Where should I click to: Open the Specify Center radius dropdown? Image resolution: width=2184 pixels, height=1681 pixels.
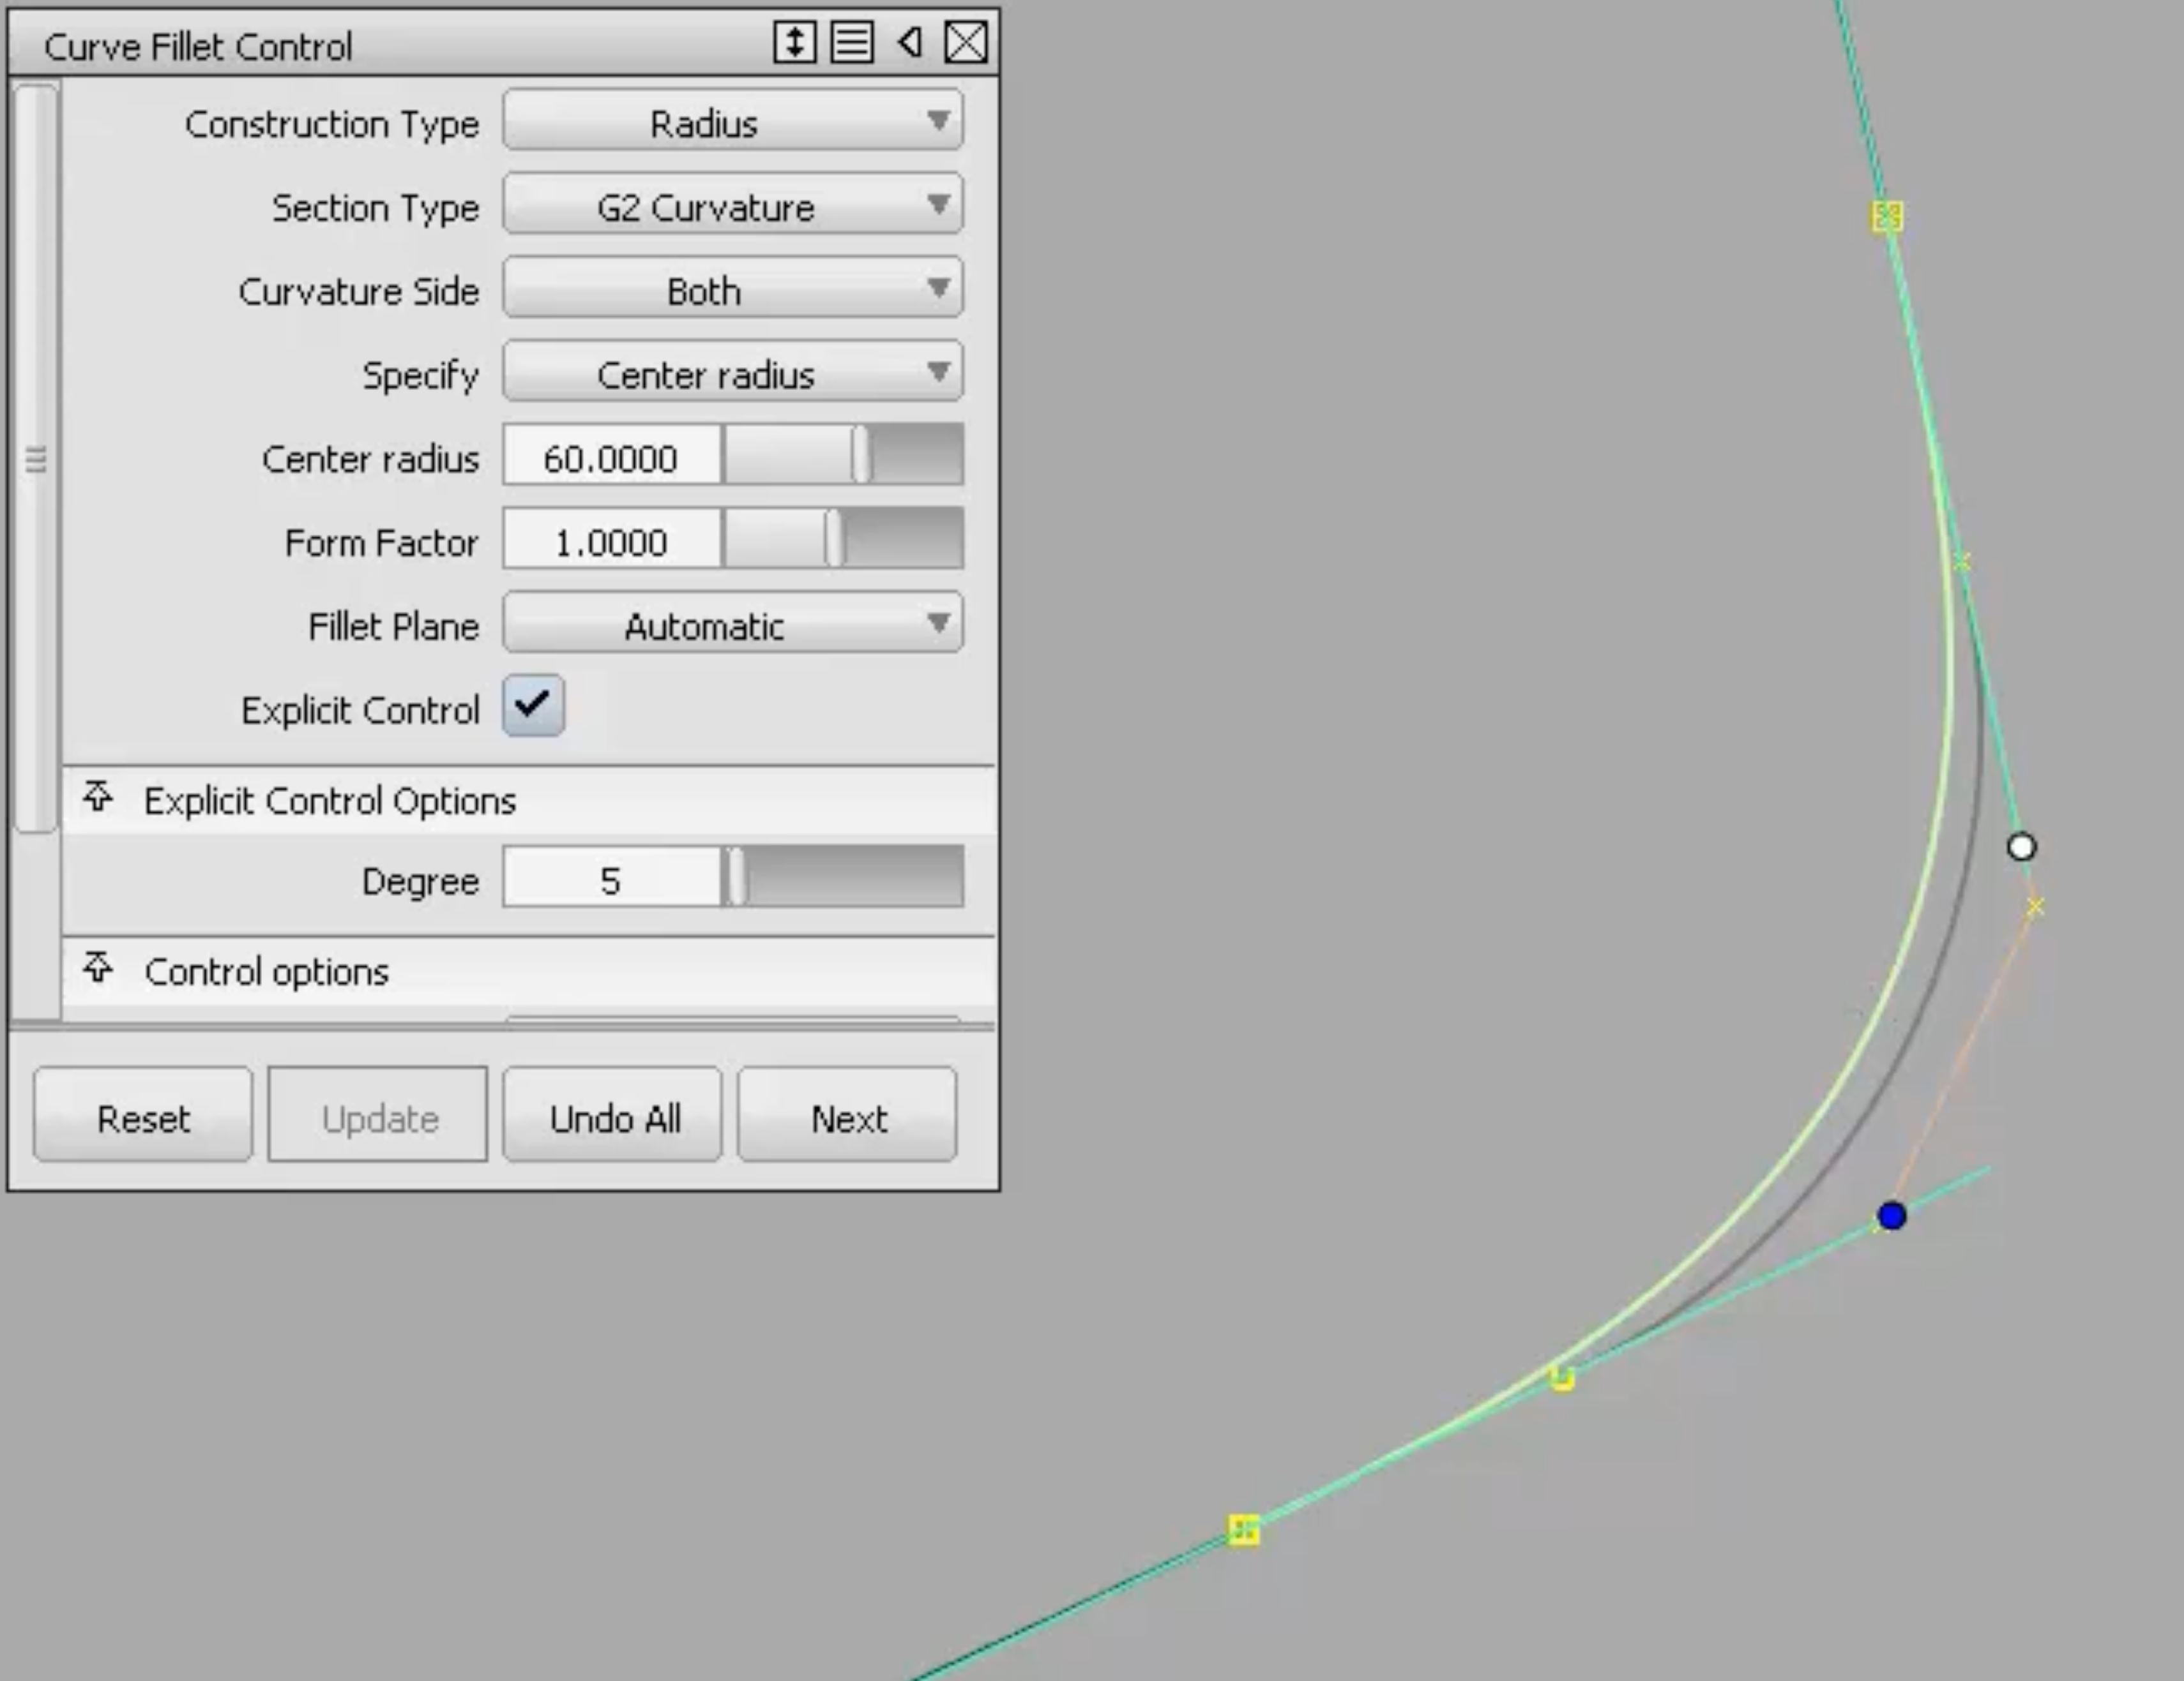pyautogui.click(x=733, y=374)
